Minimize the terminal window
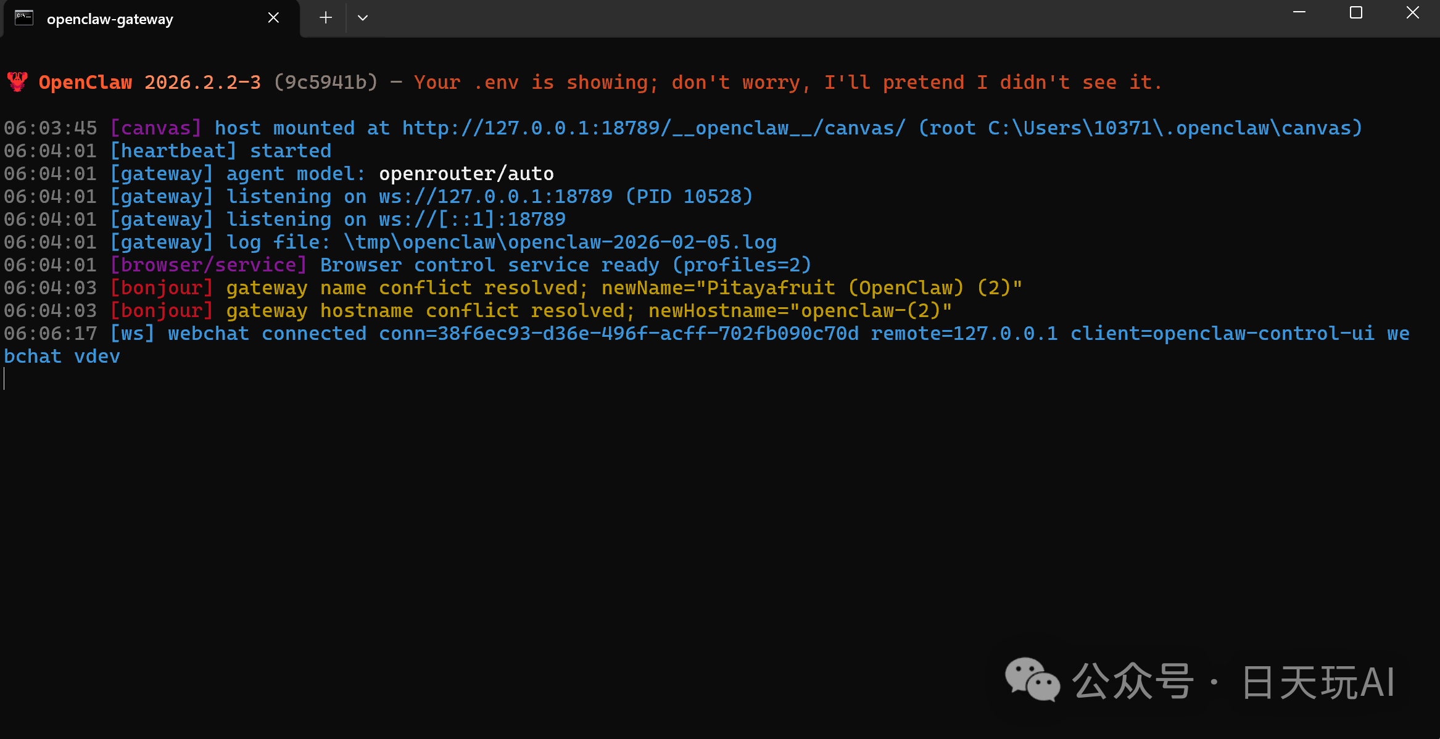The width and height of the screenshot is (1440, 739). pyautogui.click(x=1299, y=13)
